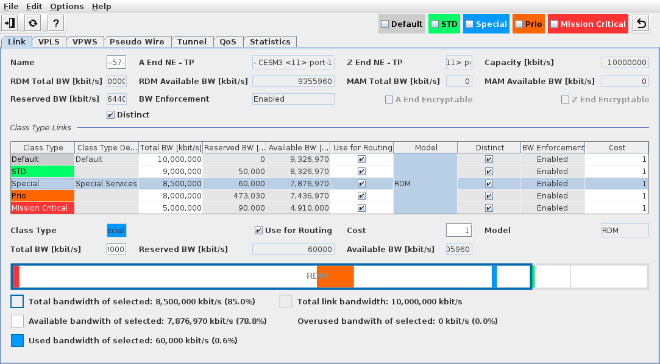Uncheck the Distinct checkbox below Reserved BW
The height and width of the screenshot is (364, 660).
coord(110,114)
